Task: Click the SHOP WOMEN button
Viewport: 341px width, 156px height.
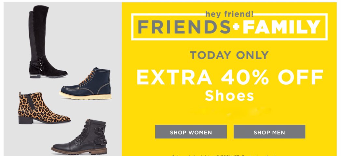Action: 191,132
